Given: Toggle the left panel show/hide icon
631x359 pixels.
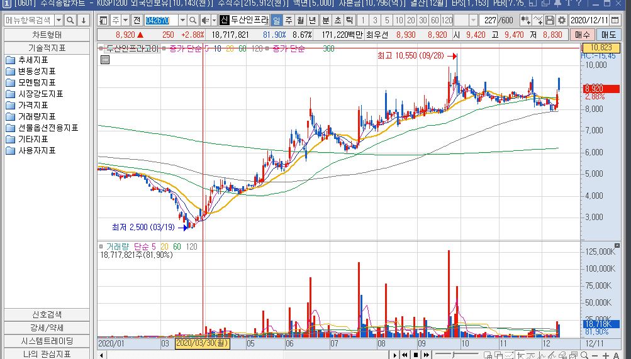Looking at the screenshot, I should [103, 20].
